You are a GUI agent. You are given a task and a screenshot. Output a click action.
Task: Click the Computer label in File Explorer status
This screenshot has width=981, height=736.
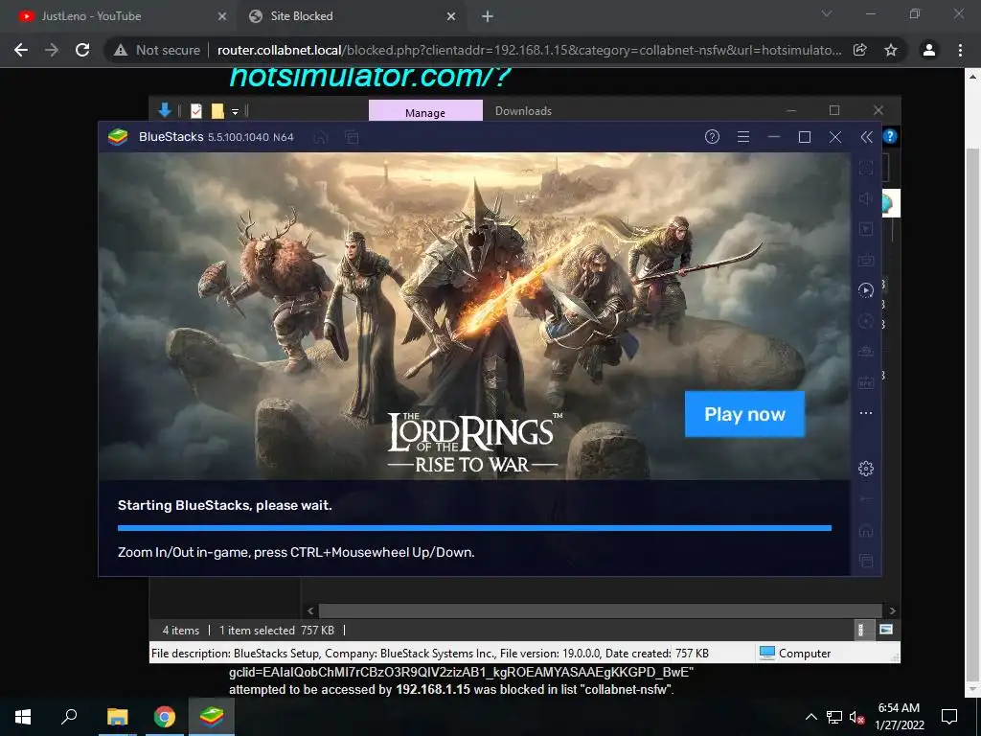[x=805, y=654]
